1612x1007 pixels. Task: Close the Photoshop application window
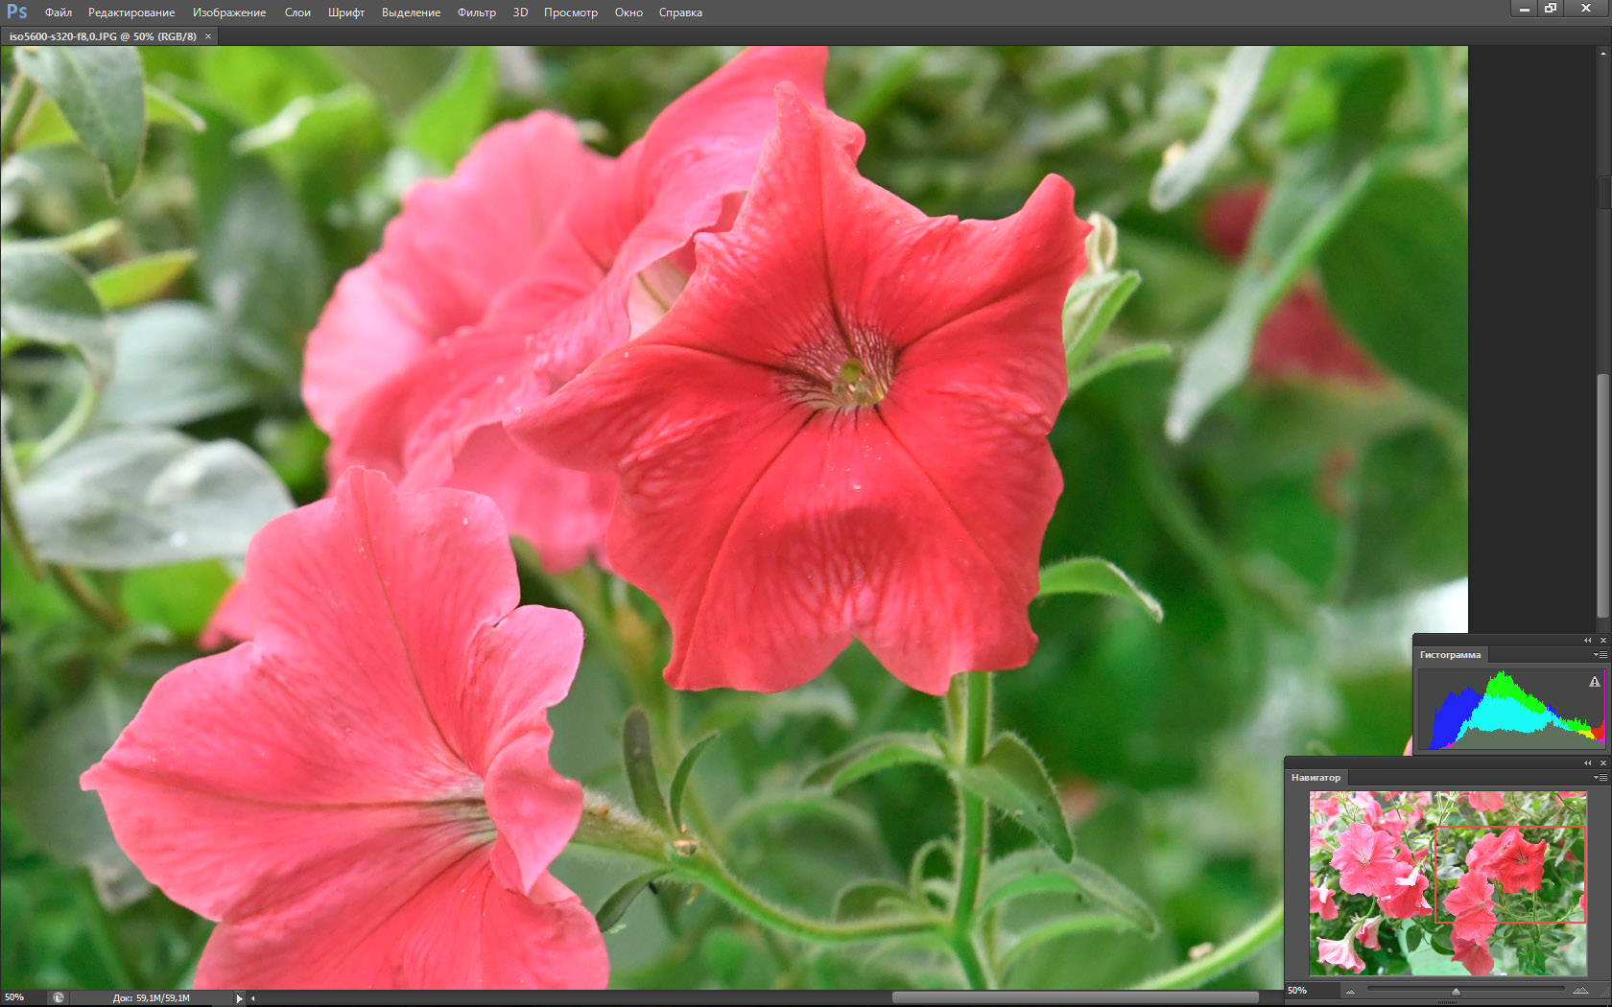pyautogui.click(x=1586, y=9)
